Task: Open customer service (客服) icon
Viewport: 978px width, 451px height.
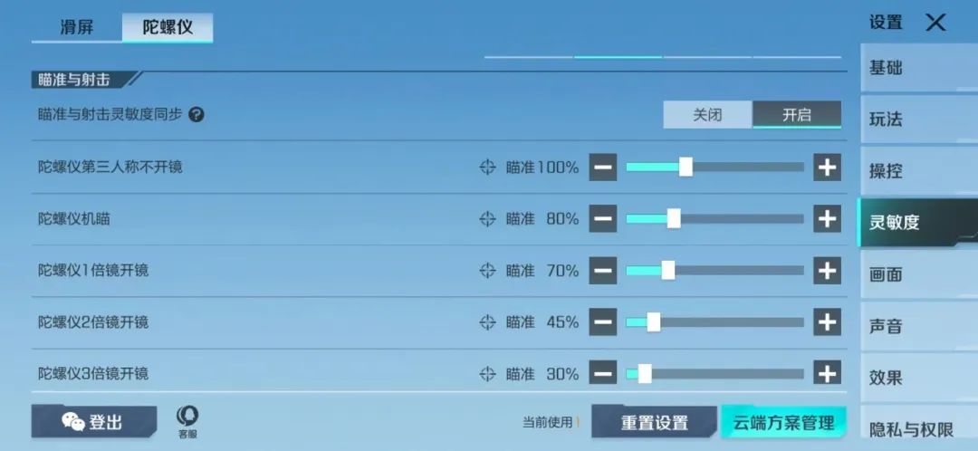Action: [x=187, y=422]
